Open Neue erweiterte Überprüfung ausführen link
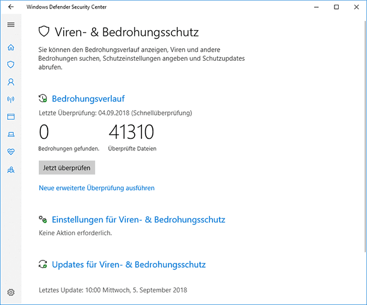The height and width of the screenshot is (305, 367). pos(97,188)
